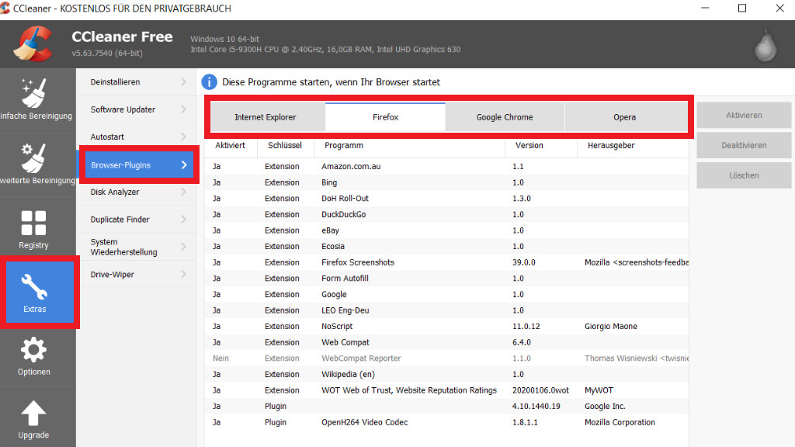The height and width of the screenshot is (447, 795).
Task: Open the advanced cleaning broom-gear icon
Action: (33, 158)
